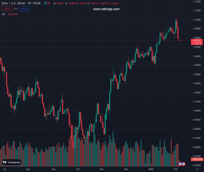Click the Feb label on time axis
Viewport: 204px width, 172px height.
pos(176,169)
